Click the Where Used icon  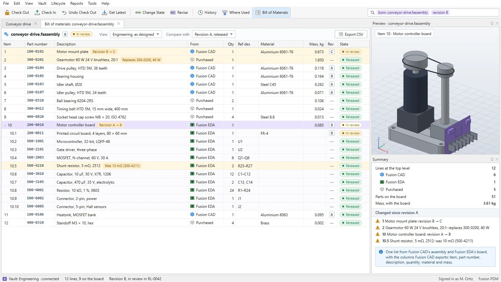[x=225, y=13]
